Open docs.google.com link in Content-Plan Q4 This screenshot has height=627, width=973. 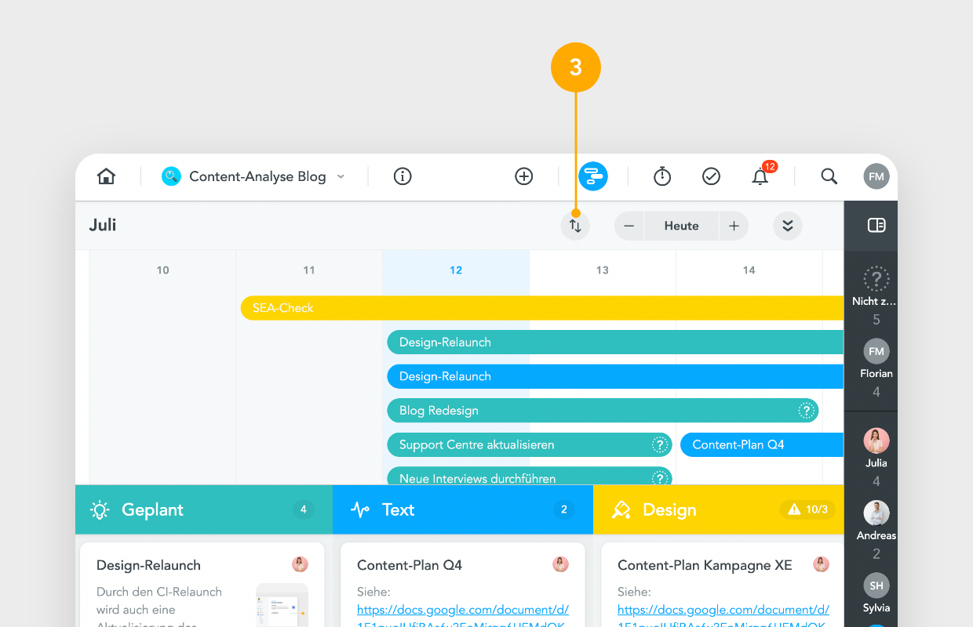point(463,610)
